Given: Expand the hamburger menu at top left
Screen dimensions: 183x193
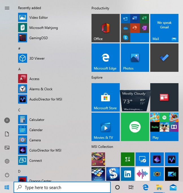Looking at the screenshot, I should point(7,8).
